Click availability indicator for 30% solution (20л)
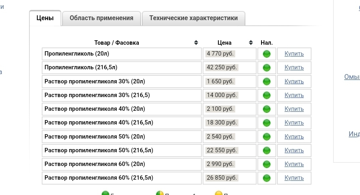Viewport: 360px width, 195px height. click(266, 81)
